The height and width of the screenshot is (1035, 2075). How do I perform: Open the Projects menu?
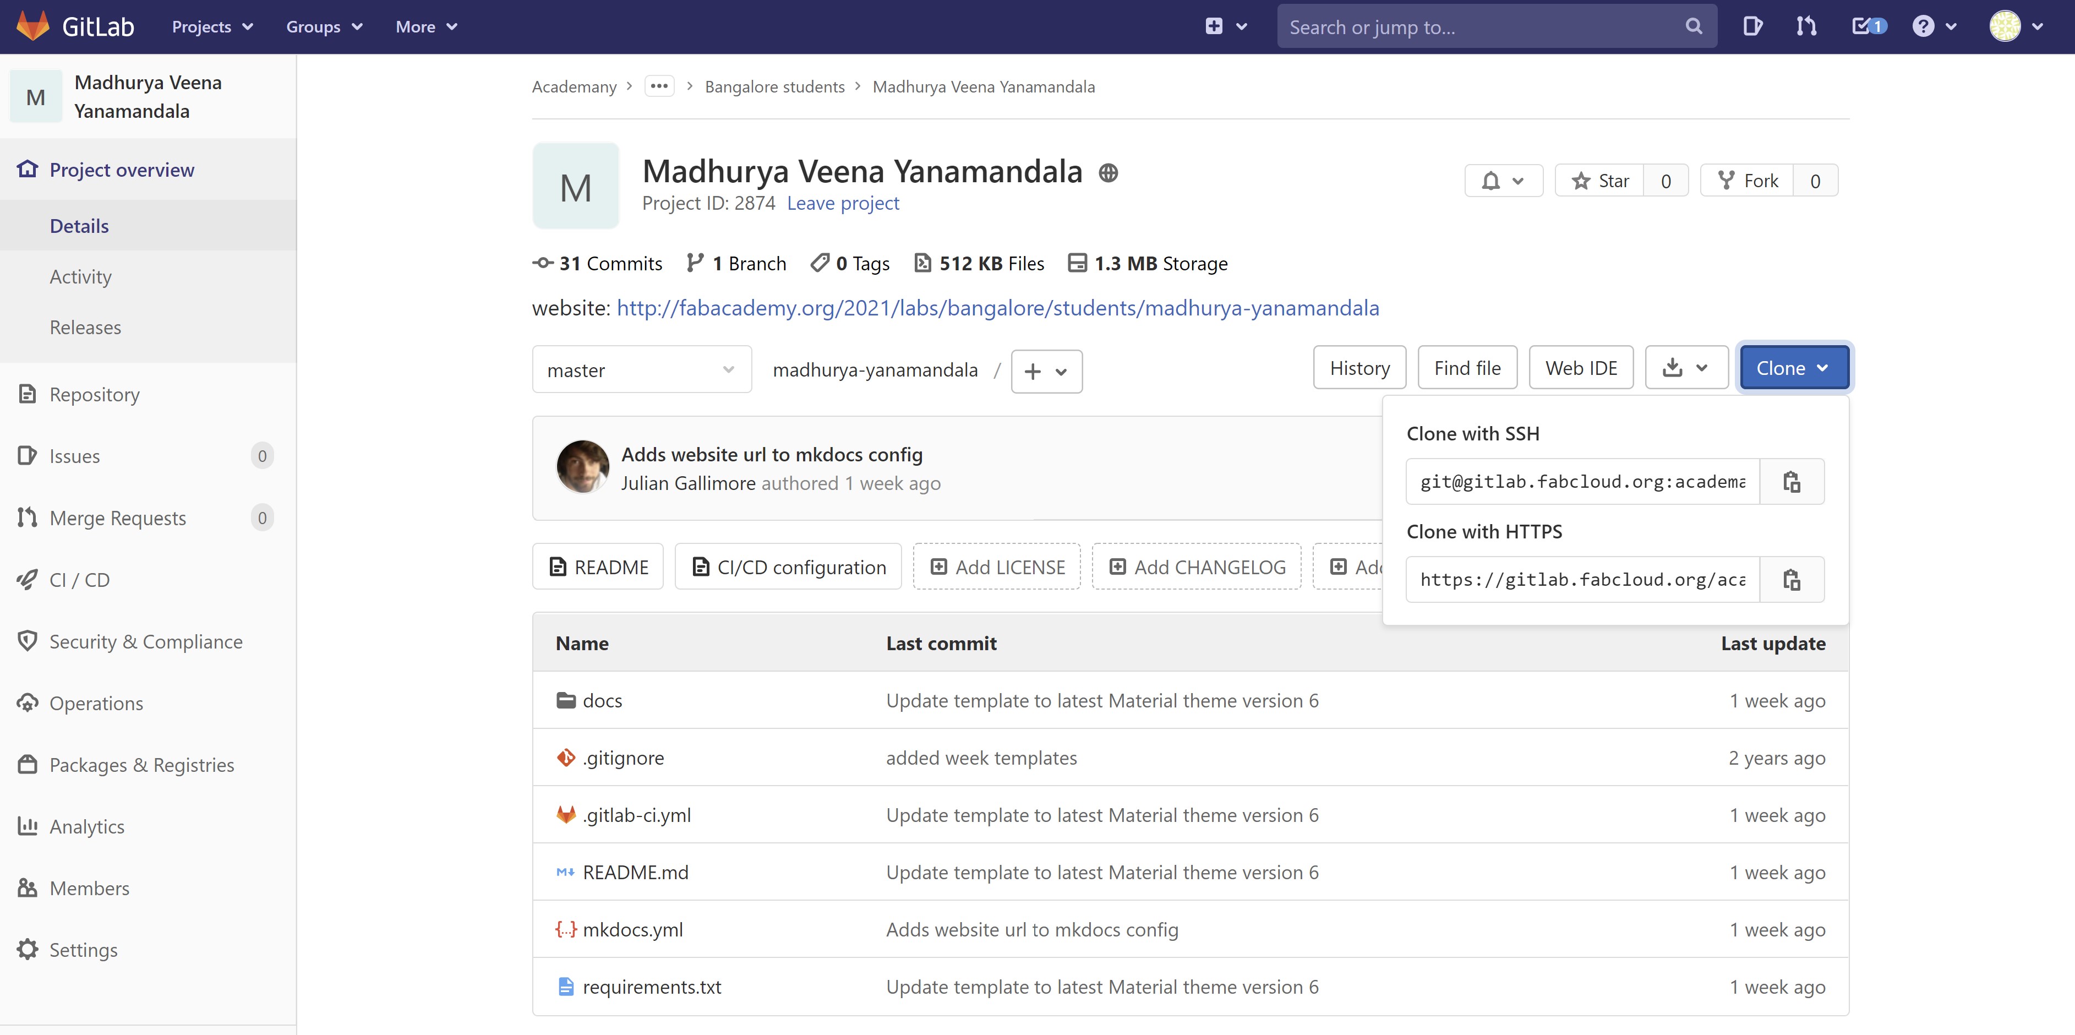click(x=212, y=26)
